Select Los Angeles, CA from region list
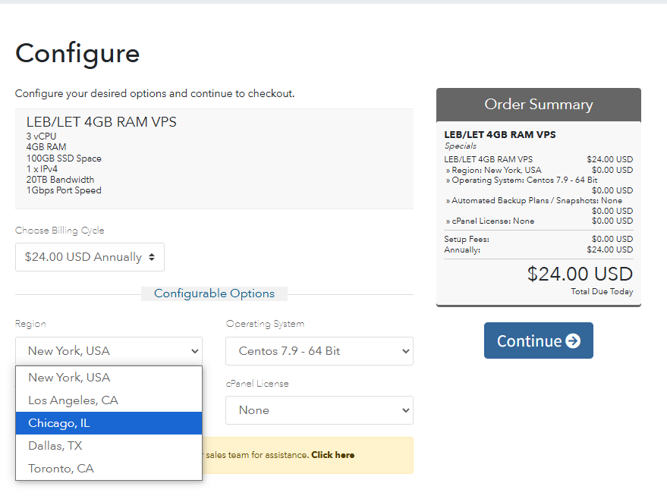The image size is (667, 502). coord(73,400)
